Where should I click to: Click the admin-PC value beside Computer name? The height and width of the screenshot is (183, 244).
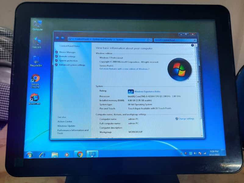[133, 119]
